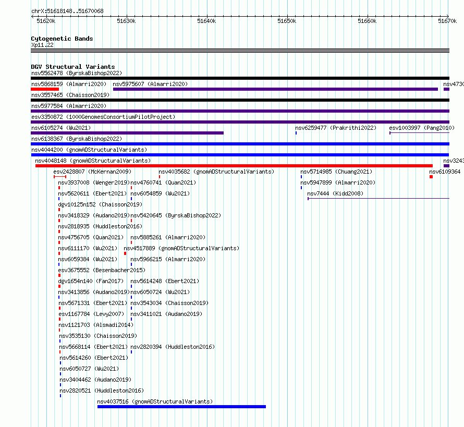Click the 51640k ruler tick label

point(206,21)
